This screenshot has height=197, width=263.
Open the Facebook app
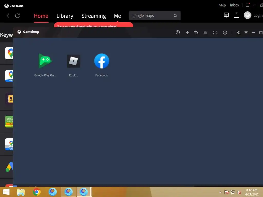click(x=102, y=61)
